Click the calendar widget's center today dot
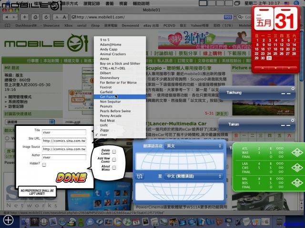 tap(275, 68)
